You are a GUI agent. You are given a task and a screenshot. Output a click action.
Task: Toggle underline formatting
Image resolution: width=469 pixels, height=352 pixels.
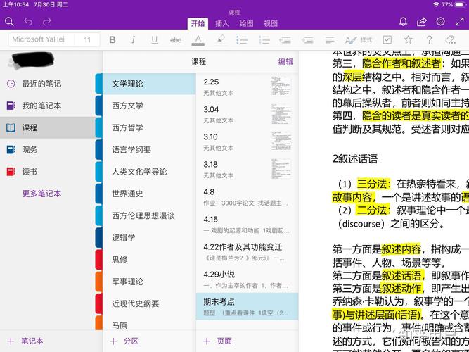(x=154, y=39)
